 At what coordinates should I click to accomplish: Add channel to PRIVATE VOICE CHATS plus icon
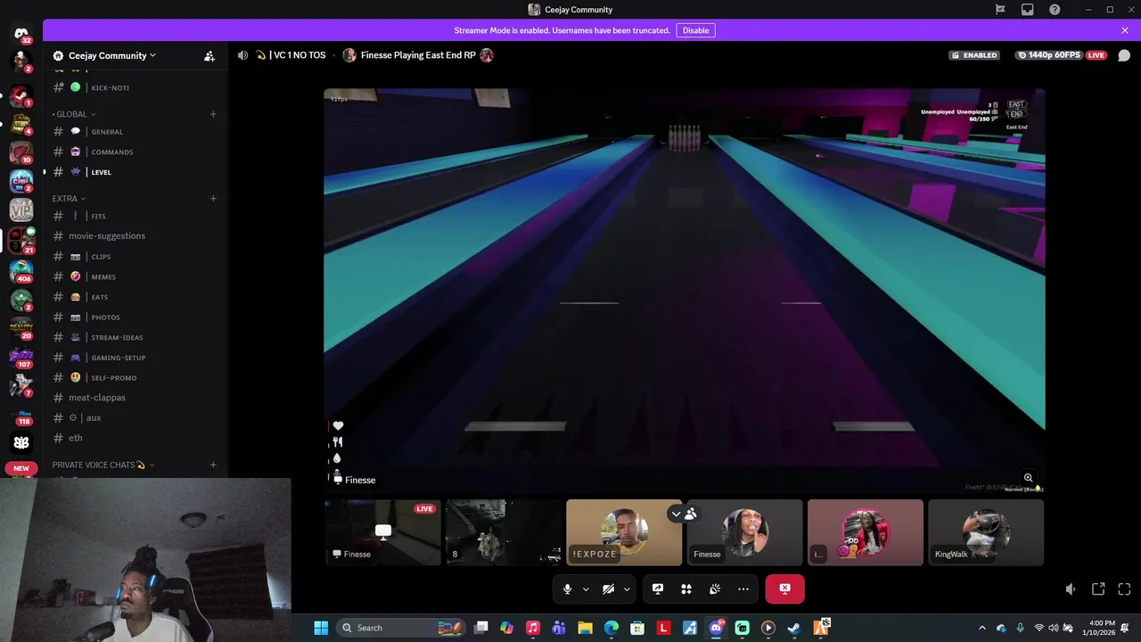point(213,465)
